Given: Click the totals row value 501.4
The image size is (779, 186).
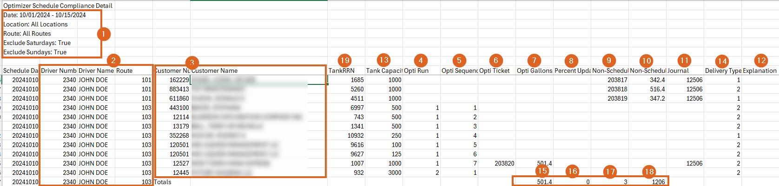Looking at the screenshot, I should 535,182.
